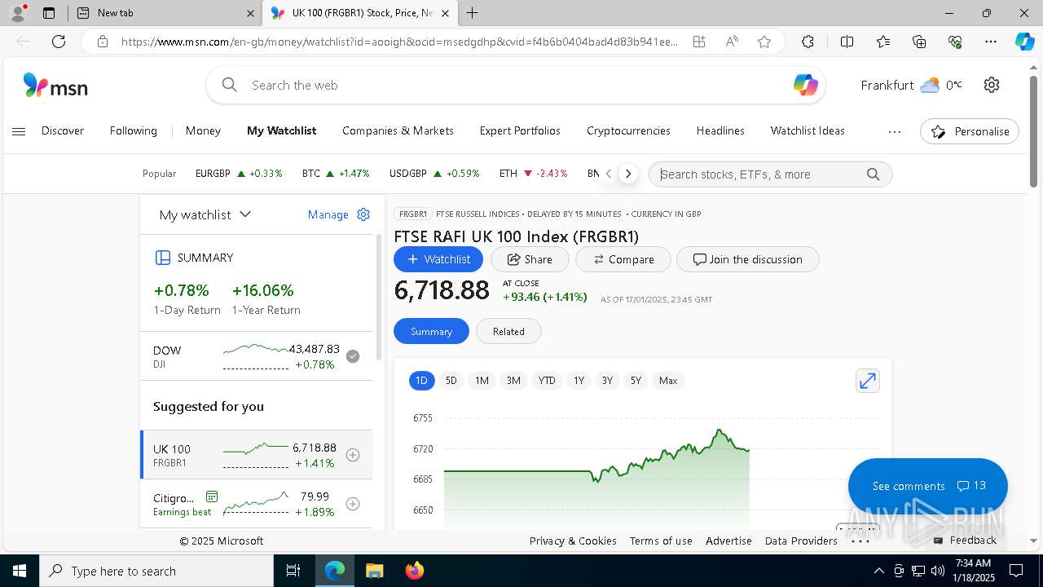
Task: Open Edge extensions icon
Action: click(x=808, y=42)
